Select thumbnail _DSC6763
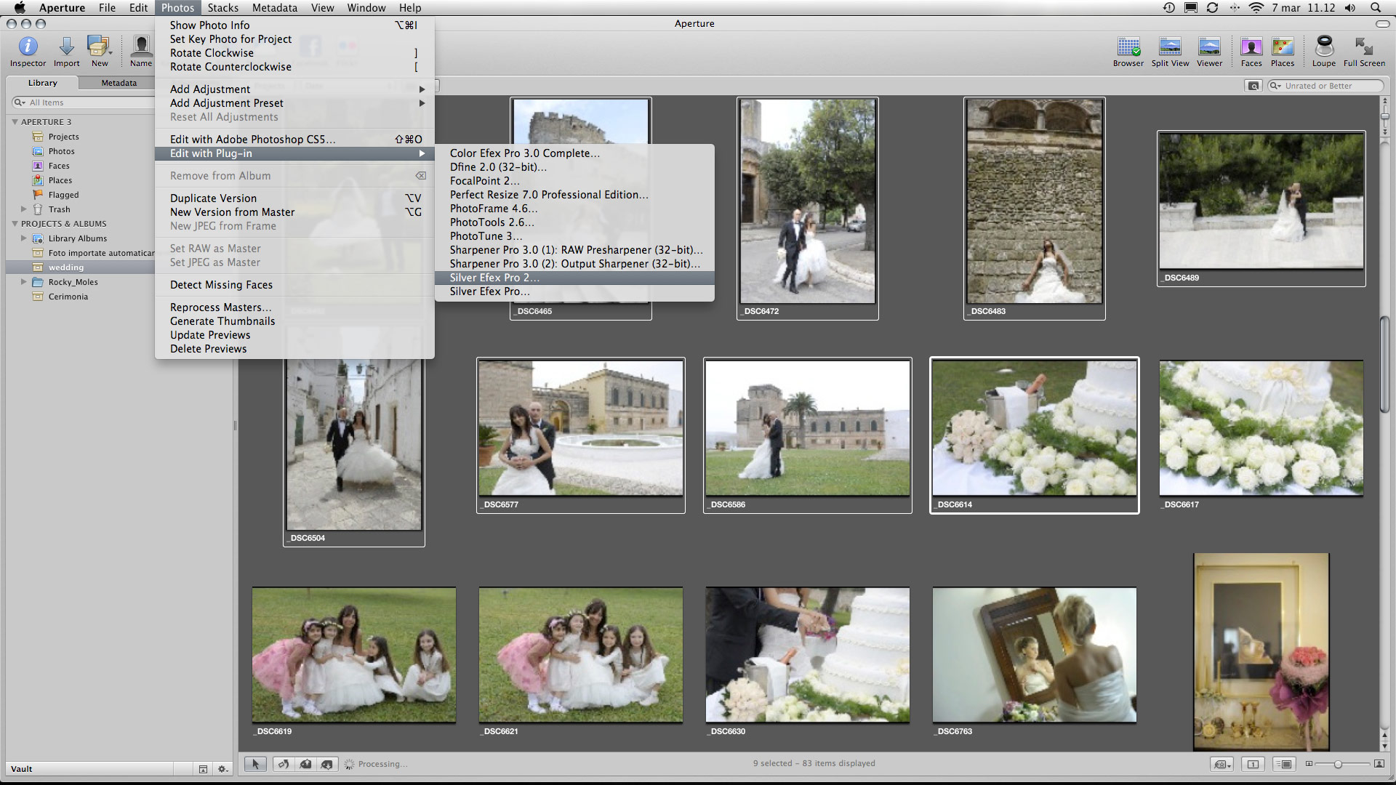Viewport: 1396px width, 785px height. 1034,655
